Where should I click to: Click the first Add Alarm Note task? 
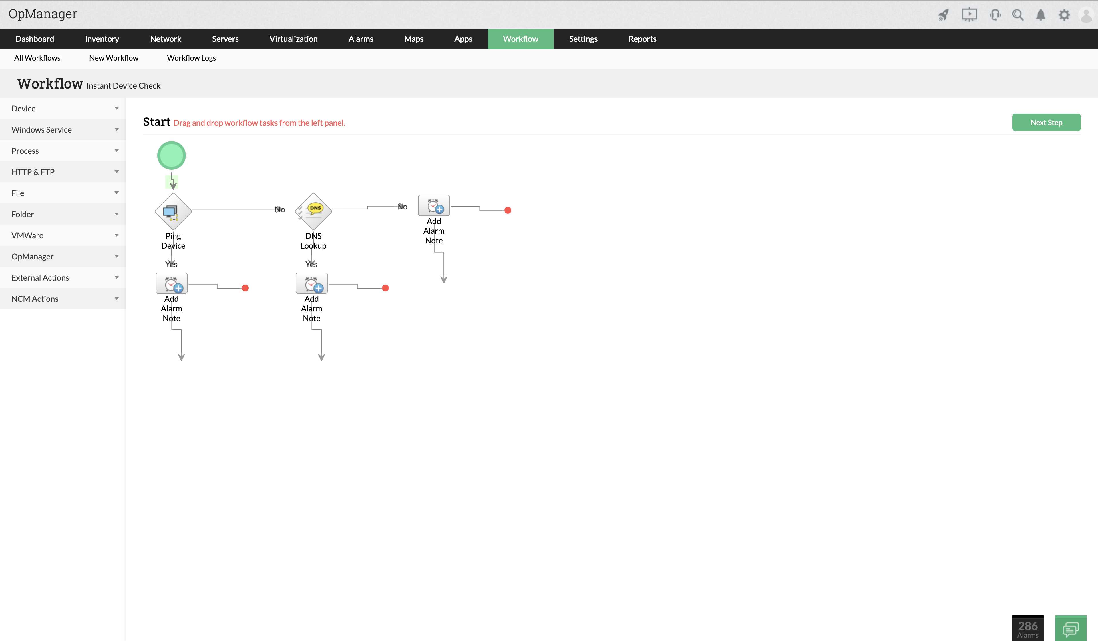[x=171, y=283]
